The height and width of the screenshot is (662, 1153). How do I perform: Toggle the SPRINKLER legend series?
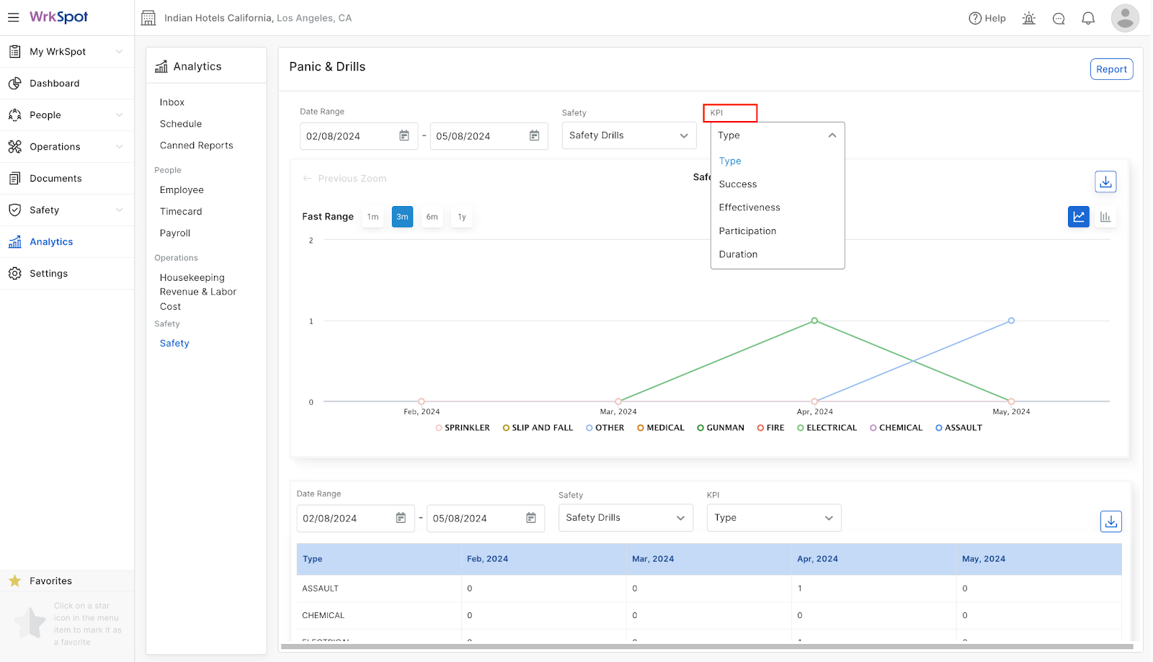[463, 428]
